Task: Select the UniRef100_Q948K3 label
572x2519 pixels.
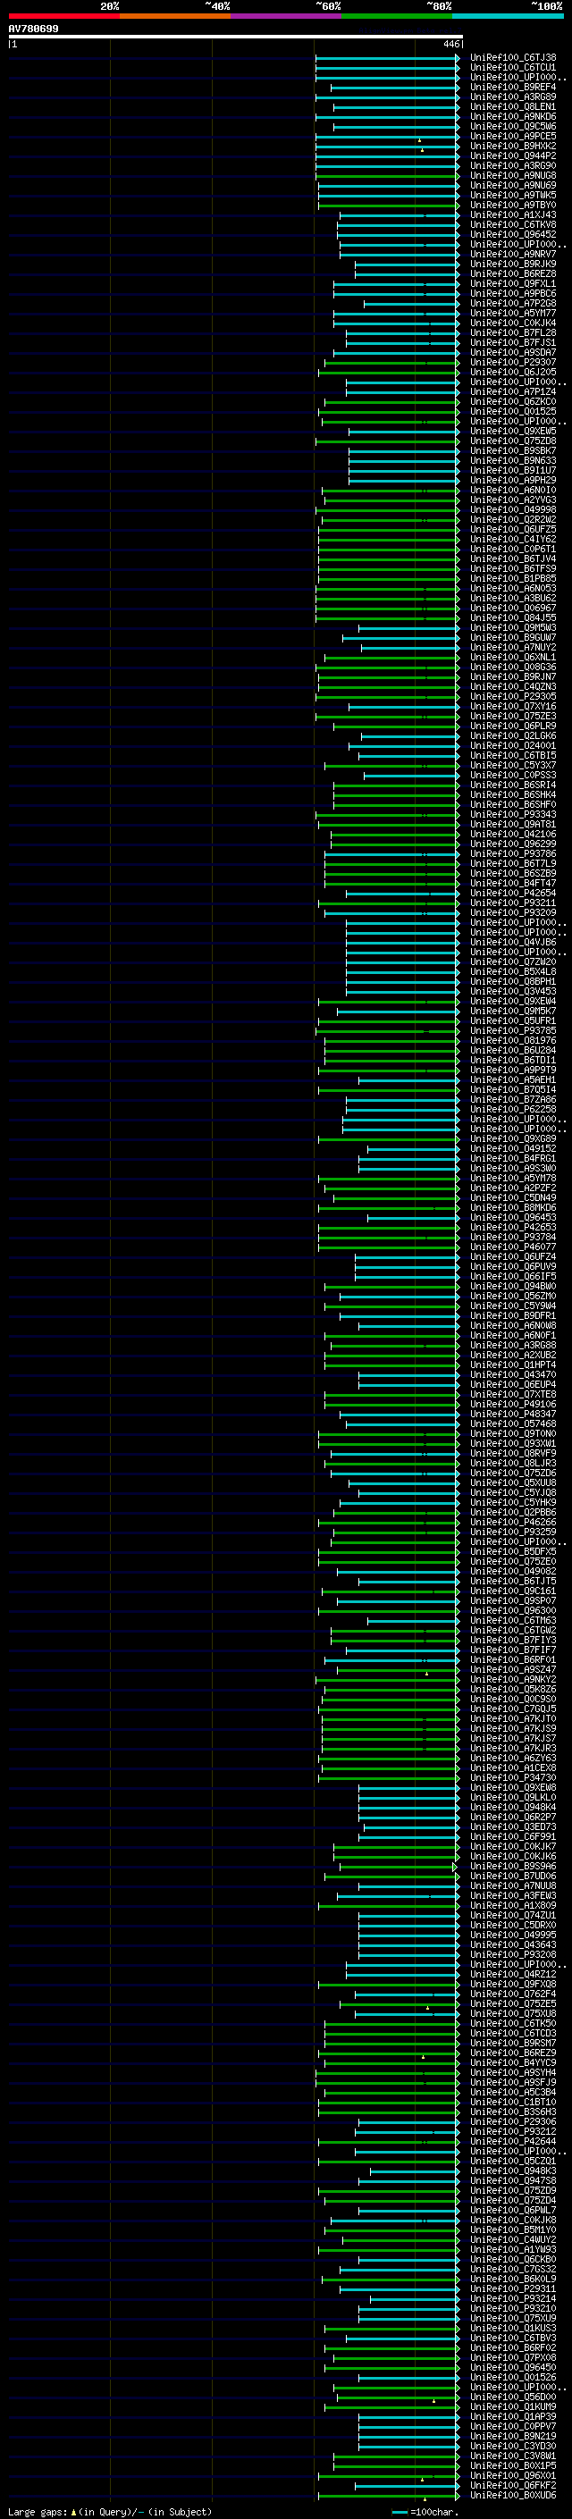Action: [x=513, y=2171]
